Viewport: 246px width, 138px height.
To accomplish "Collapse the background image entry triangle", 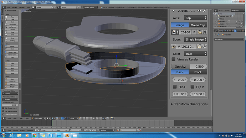I will [x=174, y=11].
